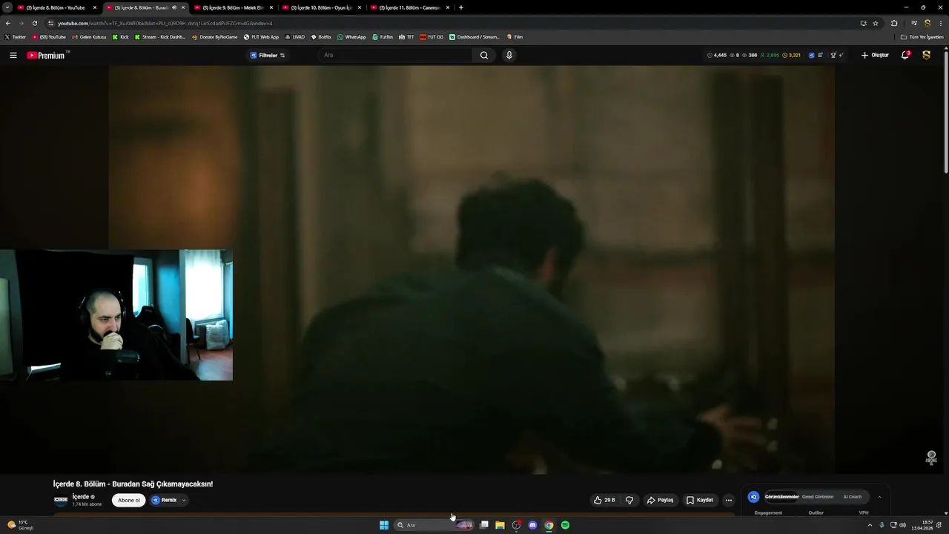This screenshot has width=949, height=534.
Task: Start voice search with microphone icon
Action: tap(509, 56)
